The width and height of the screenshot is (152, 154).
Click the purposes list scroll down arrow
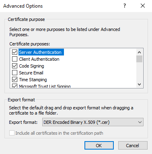[x=140, y=84]
